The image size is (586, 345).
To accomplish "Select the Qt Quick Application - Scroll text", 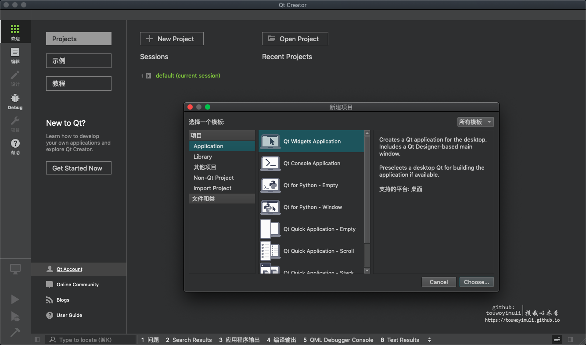I will [x=319, y=251].
